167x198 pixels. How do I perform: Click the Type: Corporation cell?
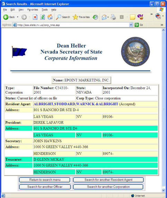tap(19, 90)
